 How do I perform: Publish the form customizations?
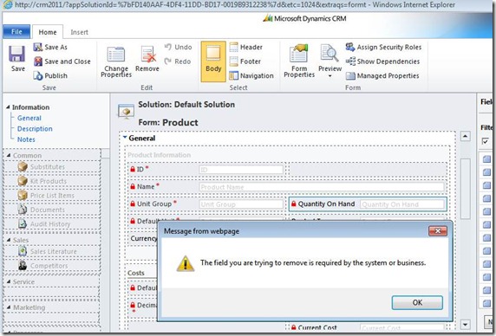50,76
